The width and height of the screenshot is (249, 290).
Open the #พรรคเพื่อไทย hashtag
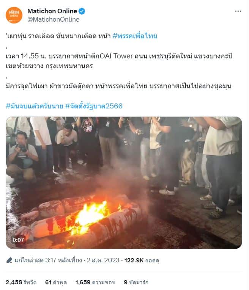[135, 36]
